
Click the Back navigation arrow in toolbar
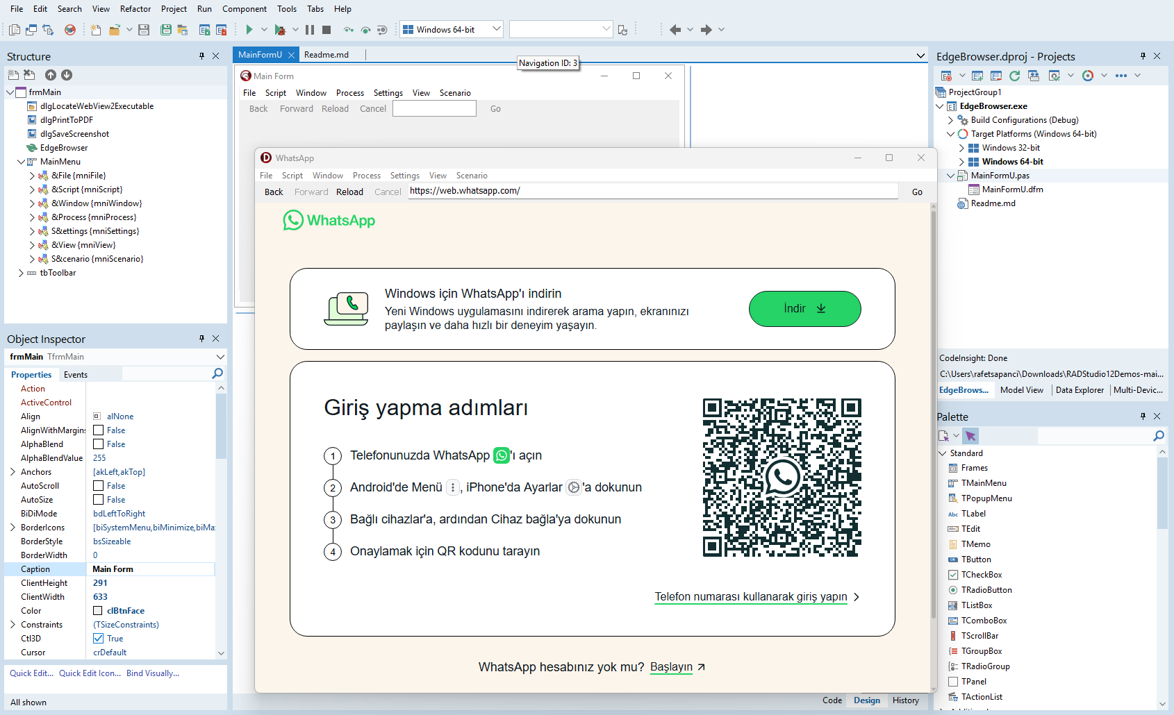(675, 30)
